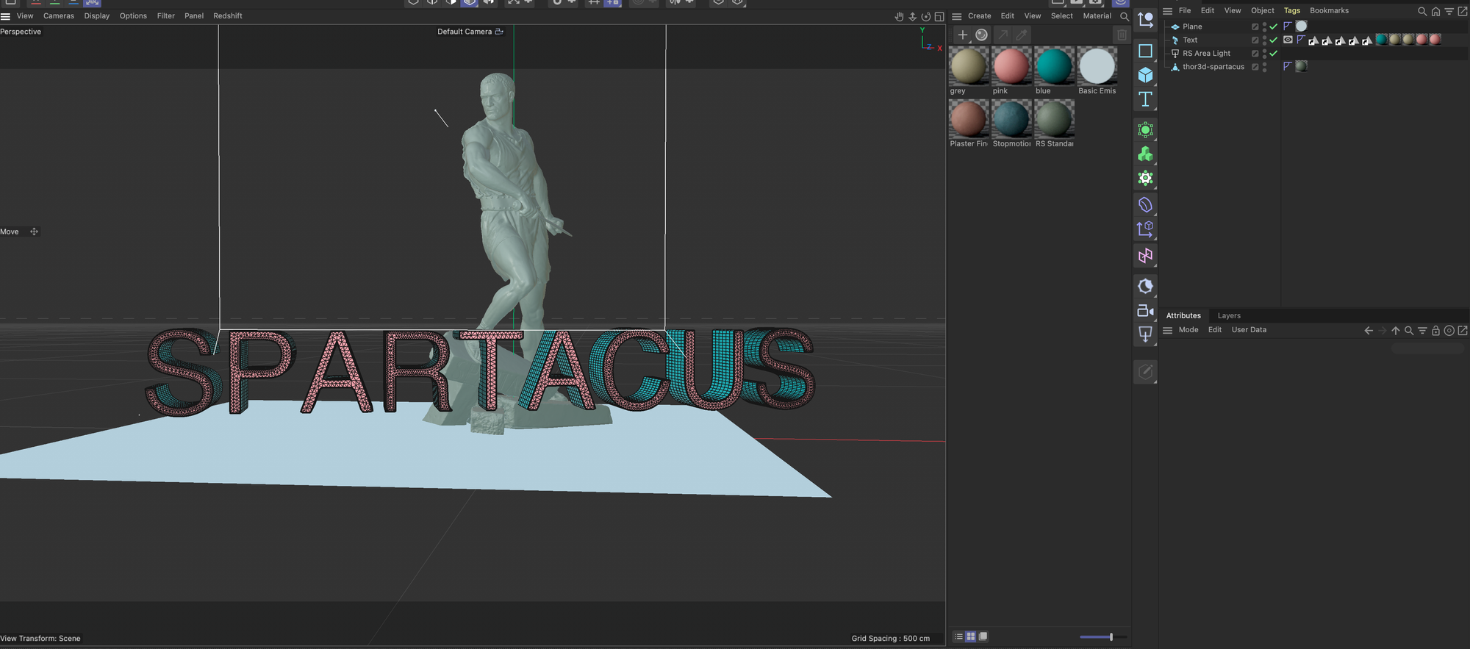Open the Camera object tool
The height and width of the screenshot is (649, 1470).
click(x=1145, y=311)
